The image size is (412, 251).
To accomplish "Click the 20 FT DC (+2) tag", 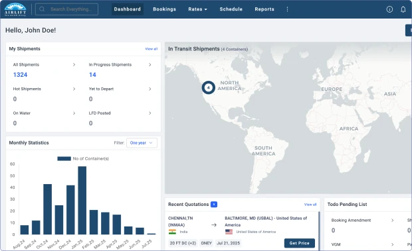I will pyautogui.click(x=183, y=243).
